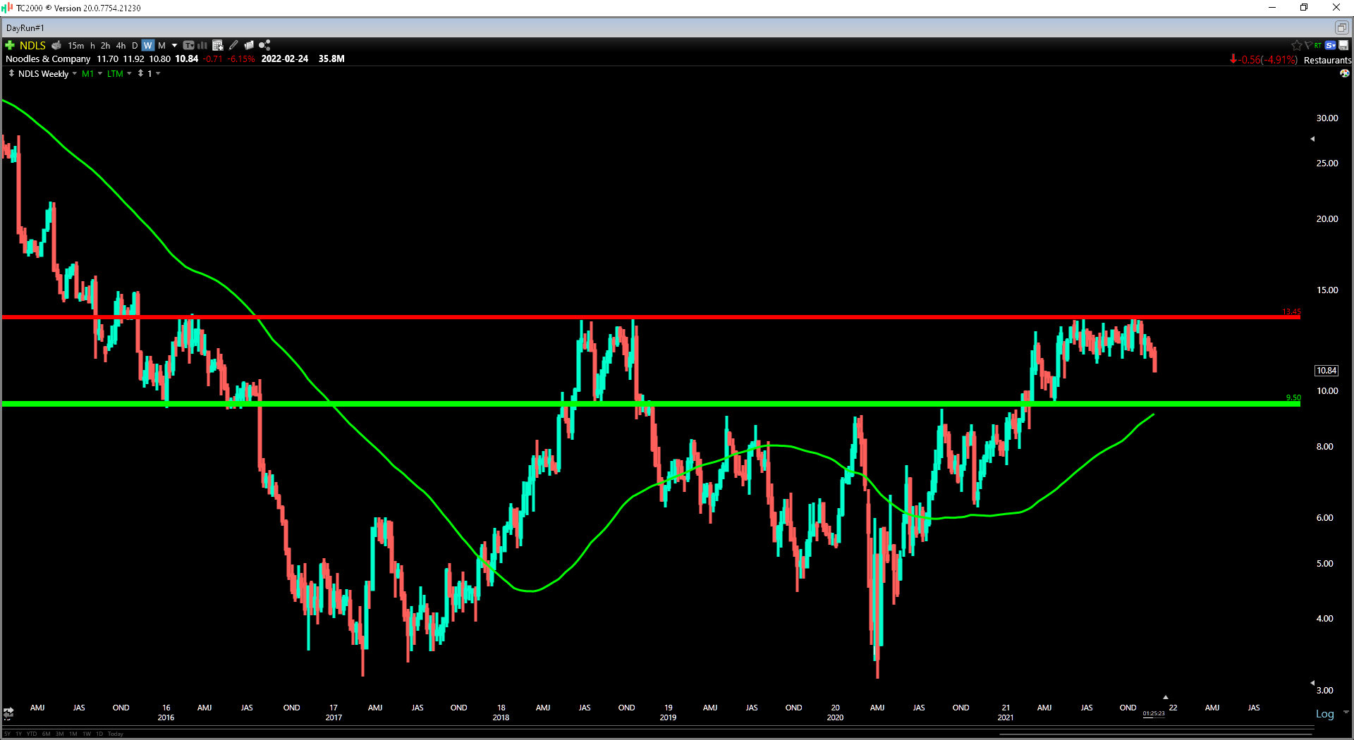1354x740 pixels.
Task: Star NDLS as a favorite
Action: [x=1297, y=45]
